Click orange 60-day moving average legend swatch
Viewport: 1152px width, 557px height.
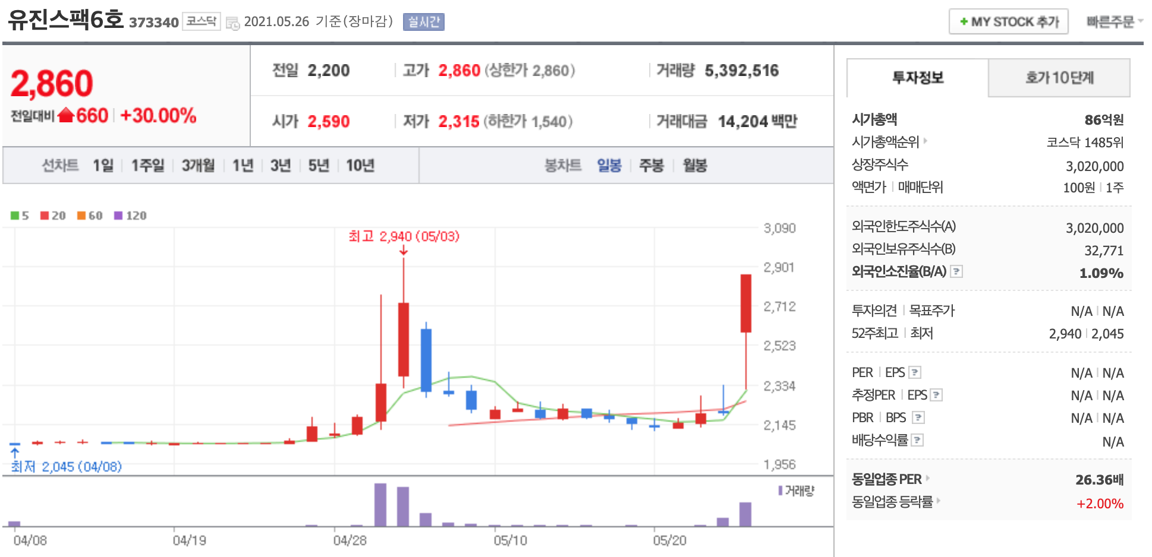click(81, 215)
